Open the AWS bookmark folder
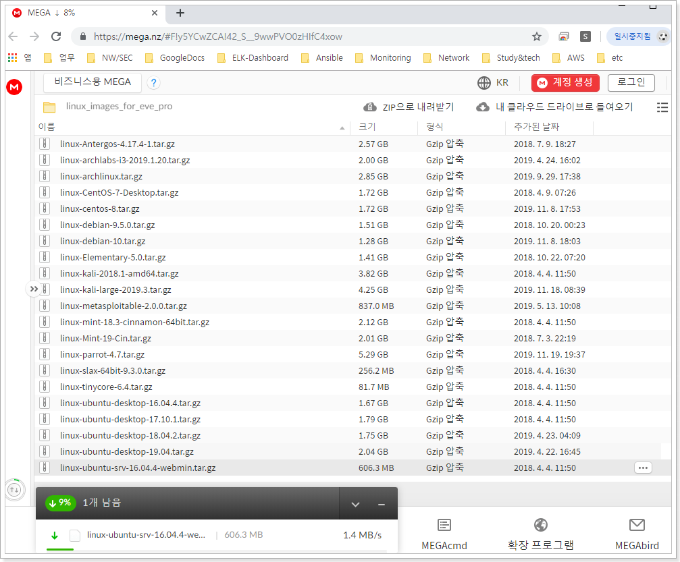 coord(568,57)
